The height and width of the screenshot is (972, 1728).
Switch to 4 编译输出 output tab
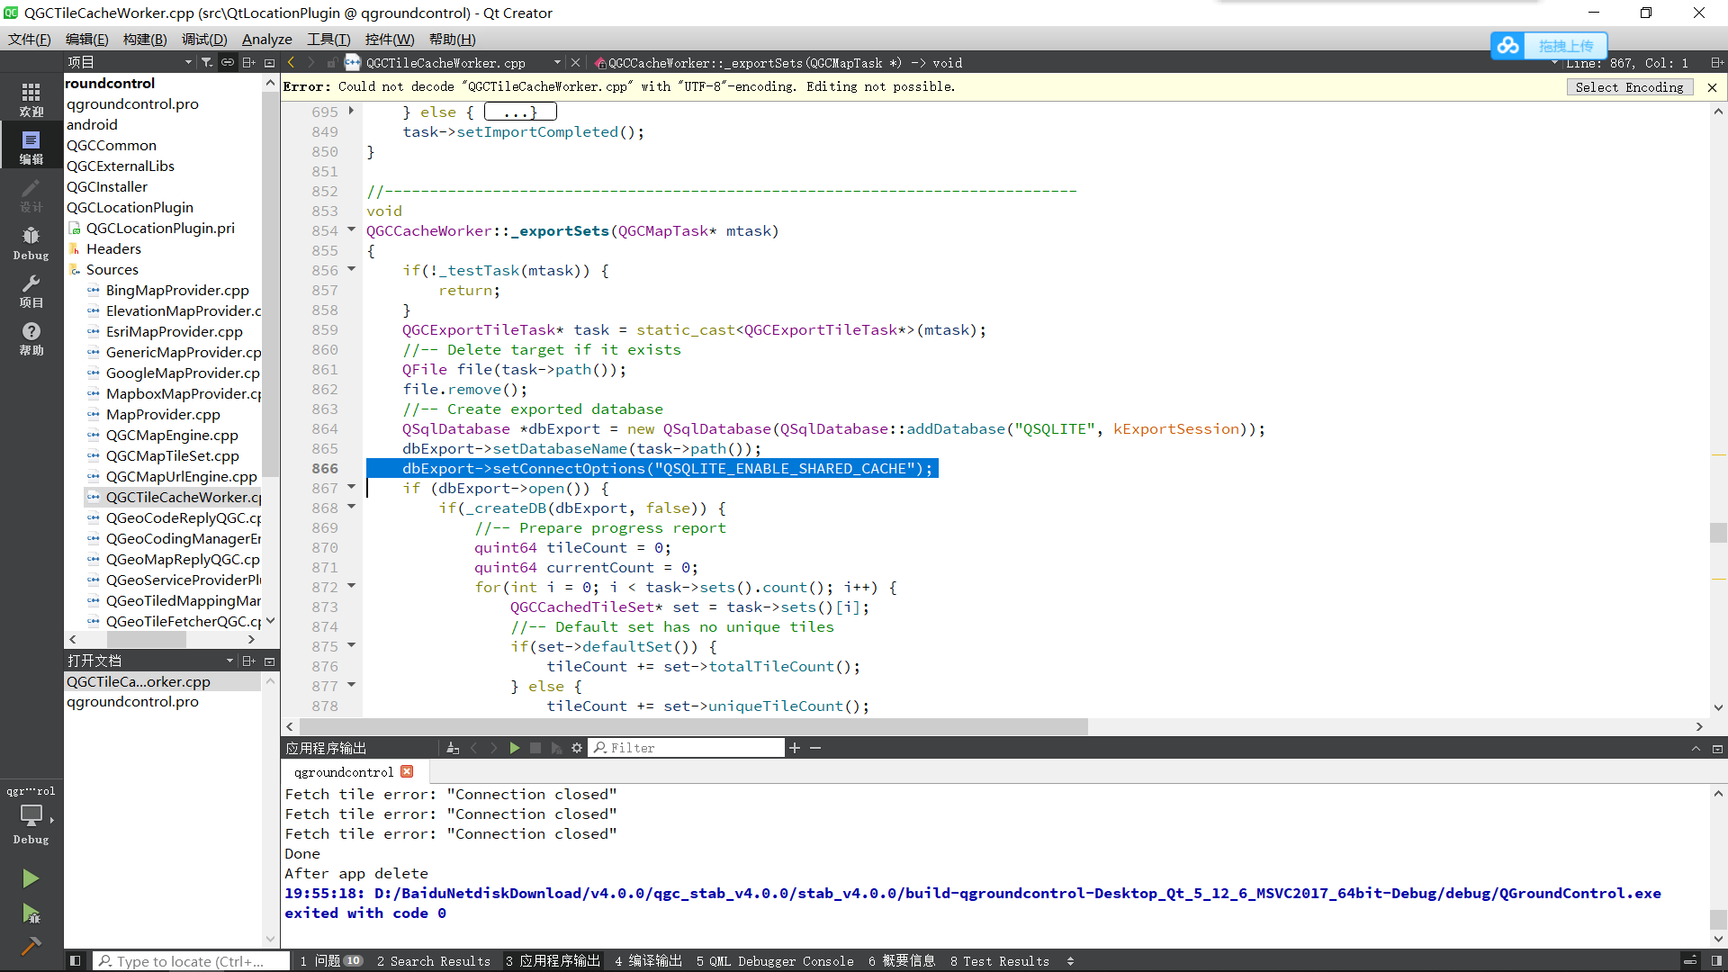tap(648, 961)
